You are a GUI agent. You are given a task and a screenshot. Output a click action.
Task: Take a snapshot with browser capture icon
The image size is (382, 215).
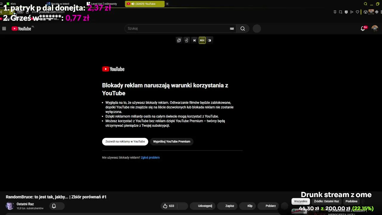(x=341, y=12)
